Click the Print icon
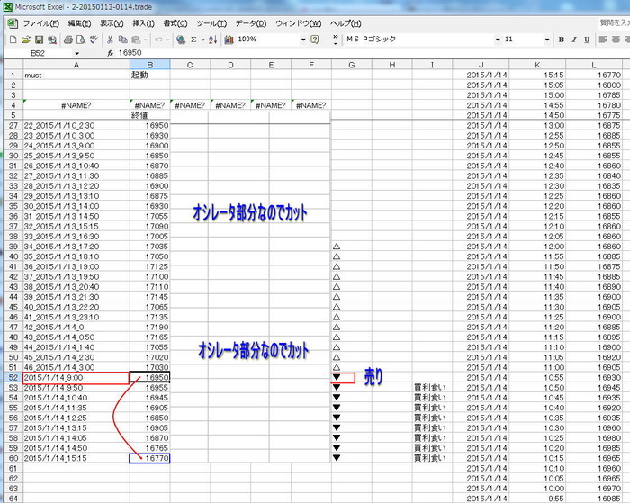The image size is (630, 503). (x=67, y=40)
